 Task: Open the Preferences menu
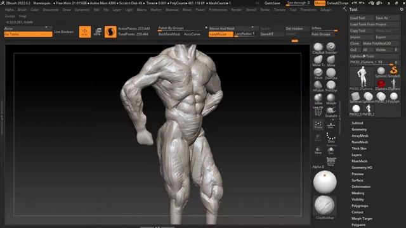[x=218, y=9]
